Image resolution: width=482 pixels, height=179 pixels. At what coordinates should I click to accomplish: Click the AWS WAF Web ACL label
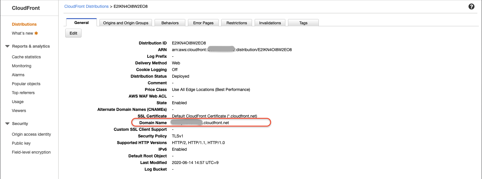click(148, 96)
